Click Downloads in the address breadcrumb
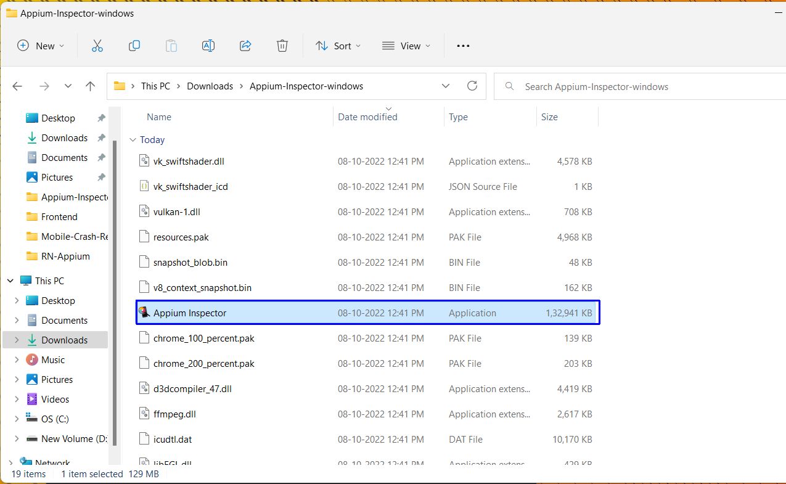This screenshot has height=484, width=786. (x=210, y=86)
